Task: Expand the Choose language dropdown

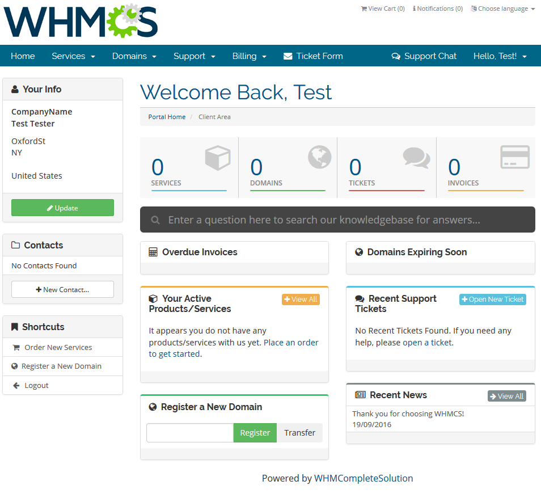Action: click(502, 9)
